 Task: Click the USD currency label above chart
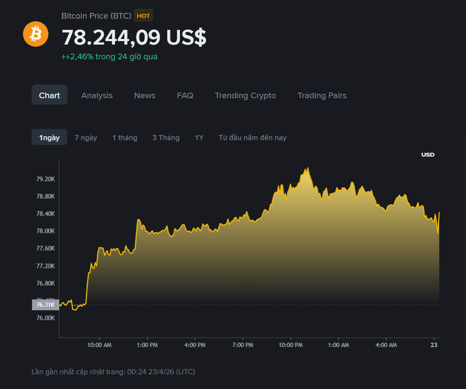tap(427, 154)
